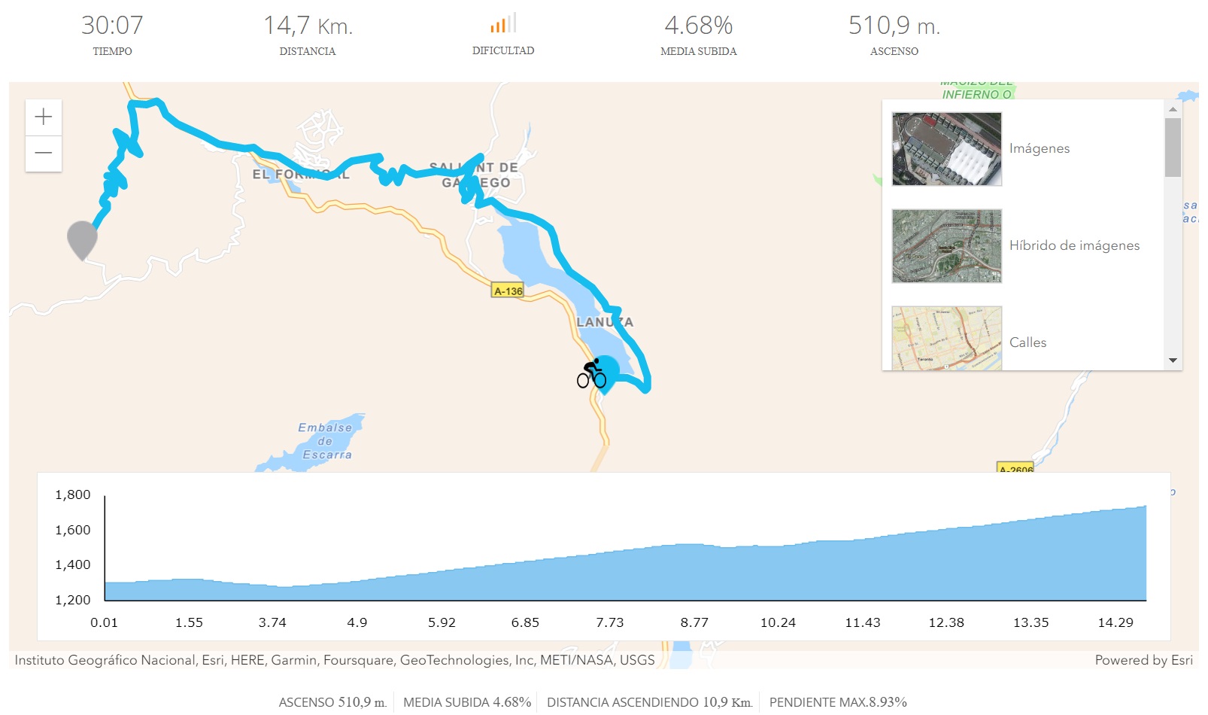The image size is (1208, 715).
Task: Choose the Imágenes basemap label
Action: (x=1039, y=149)
